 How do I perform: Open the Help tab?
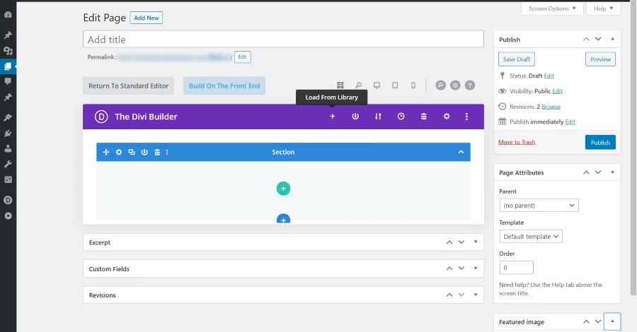(603, 8)
